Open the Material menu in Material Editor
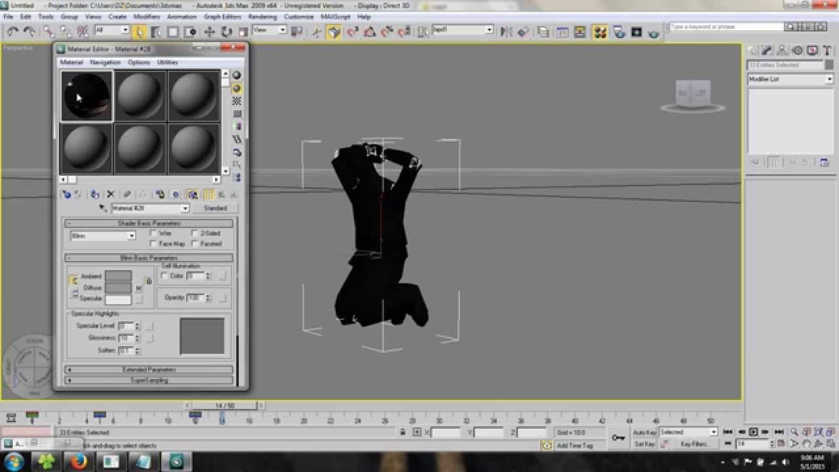Viewport: 839px width, 472px height. coord(71,62)
